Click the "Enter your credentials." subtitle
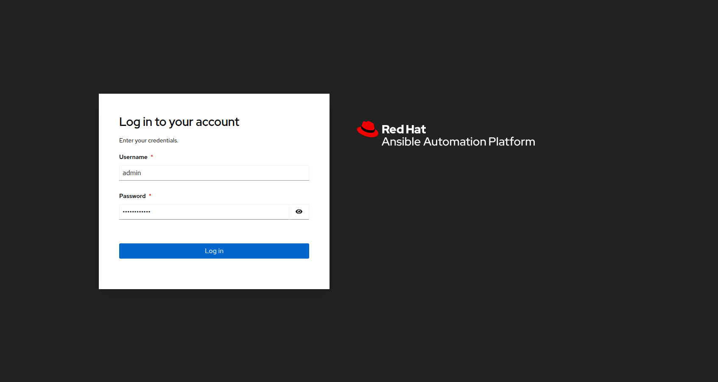Screen dimensions: 718x382 148,141
